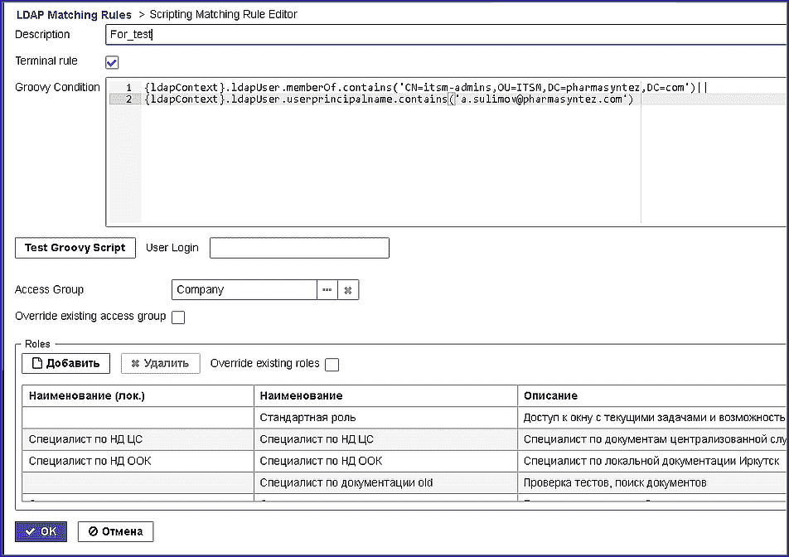This screenshot has width=789, height=557.
Task: Click the Наименование column header
Action: (386, 395)
